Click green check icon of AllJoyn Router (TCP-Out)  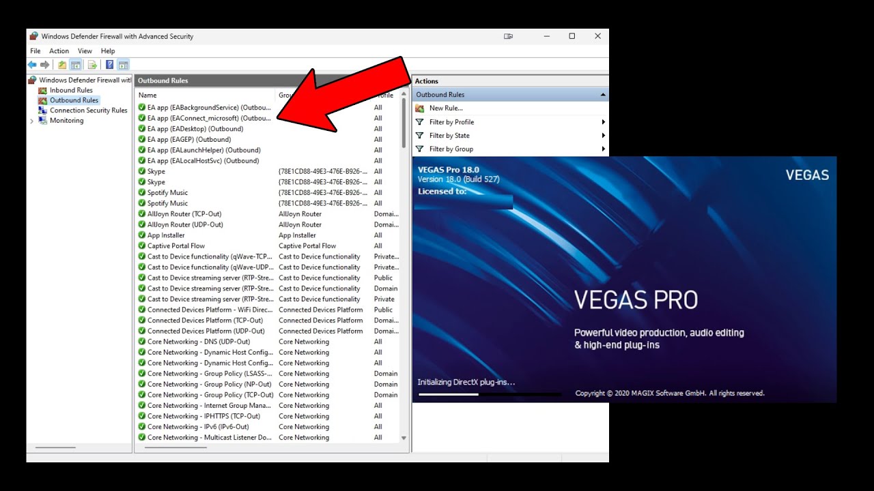pos(142,214)
